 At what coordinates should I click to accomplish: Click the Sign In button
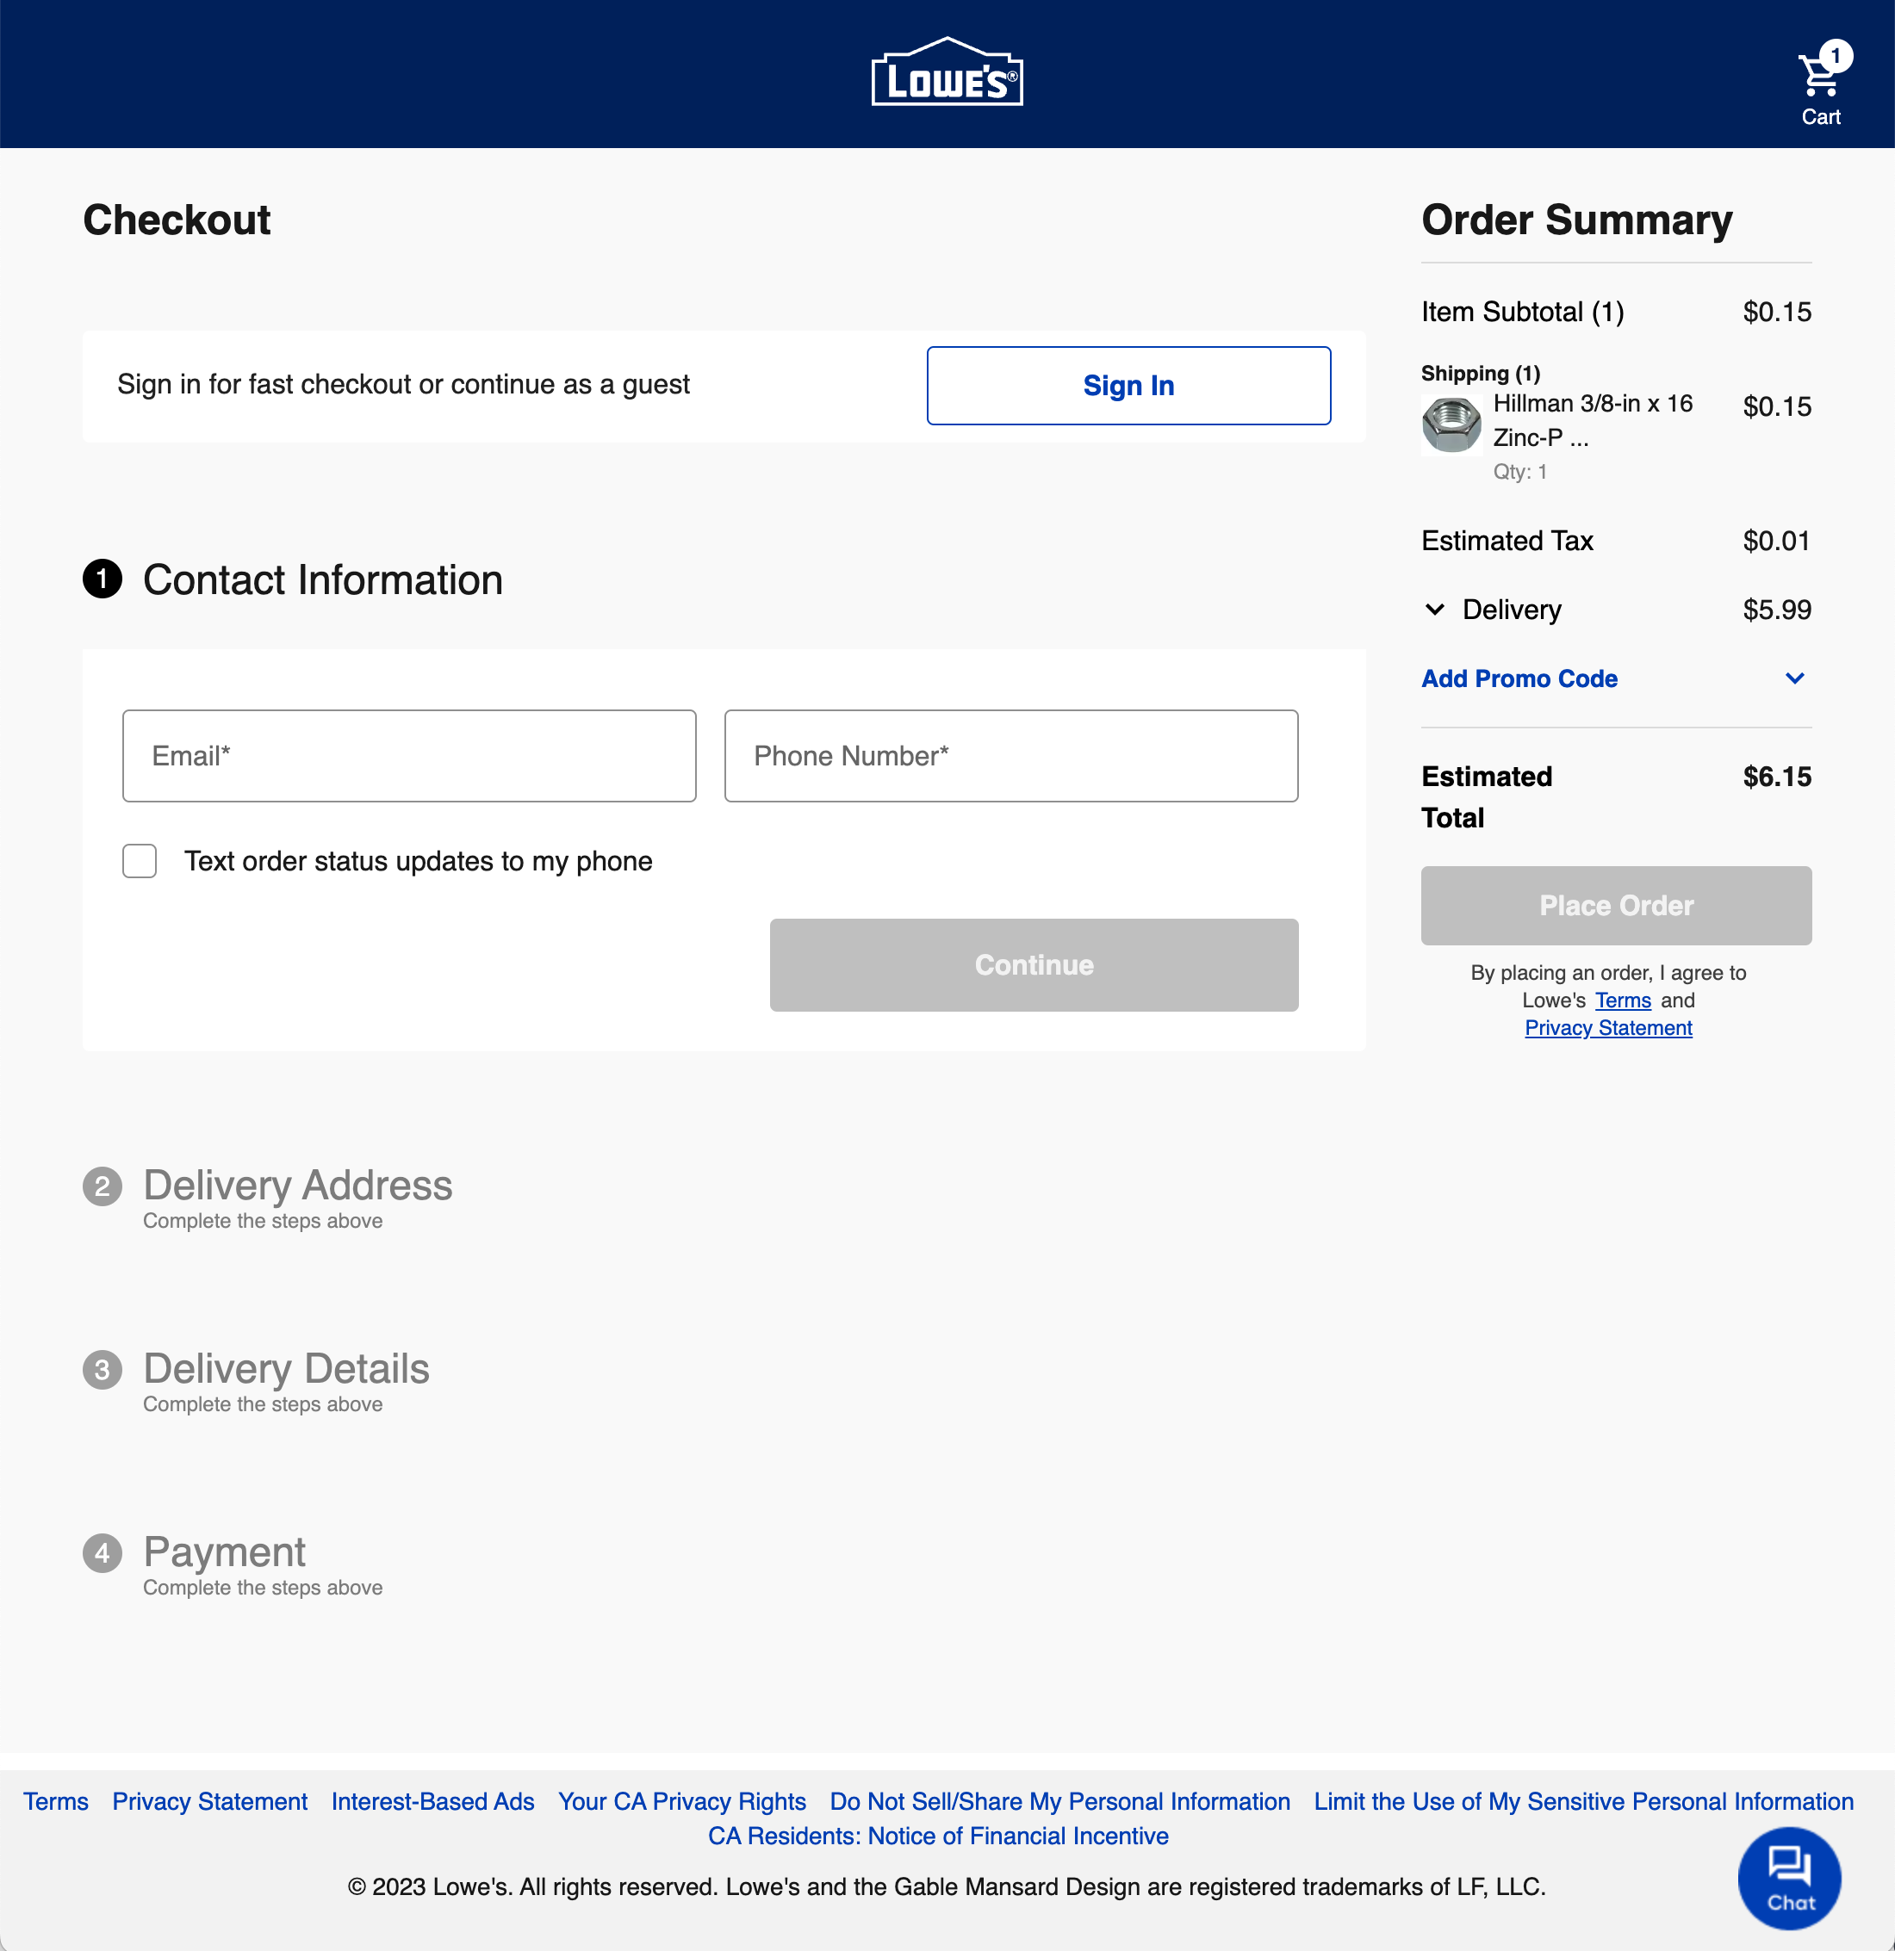pos(1128,385)
